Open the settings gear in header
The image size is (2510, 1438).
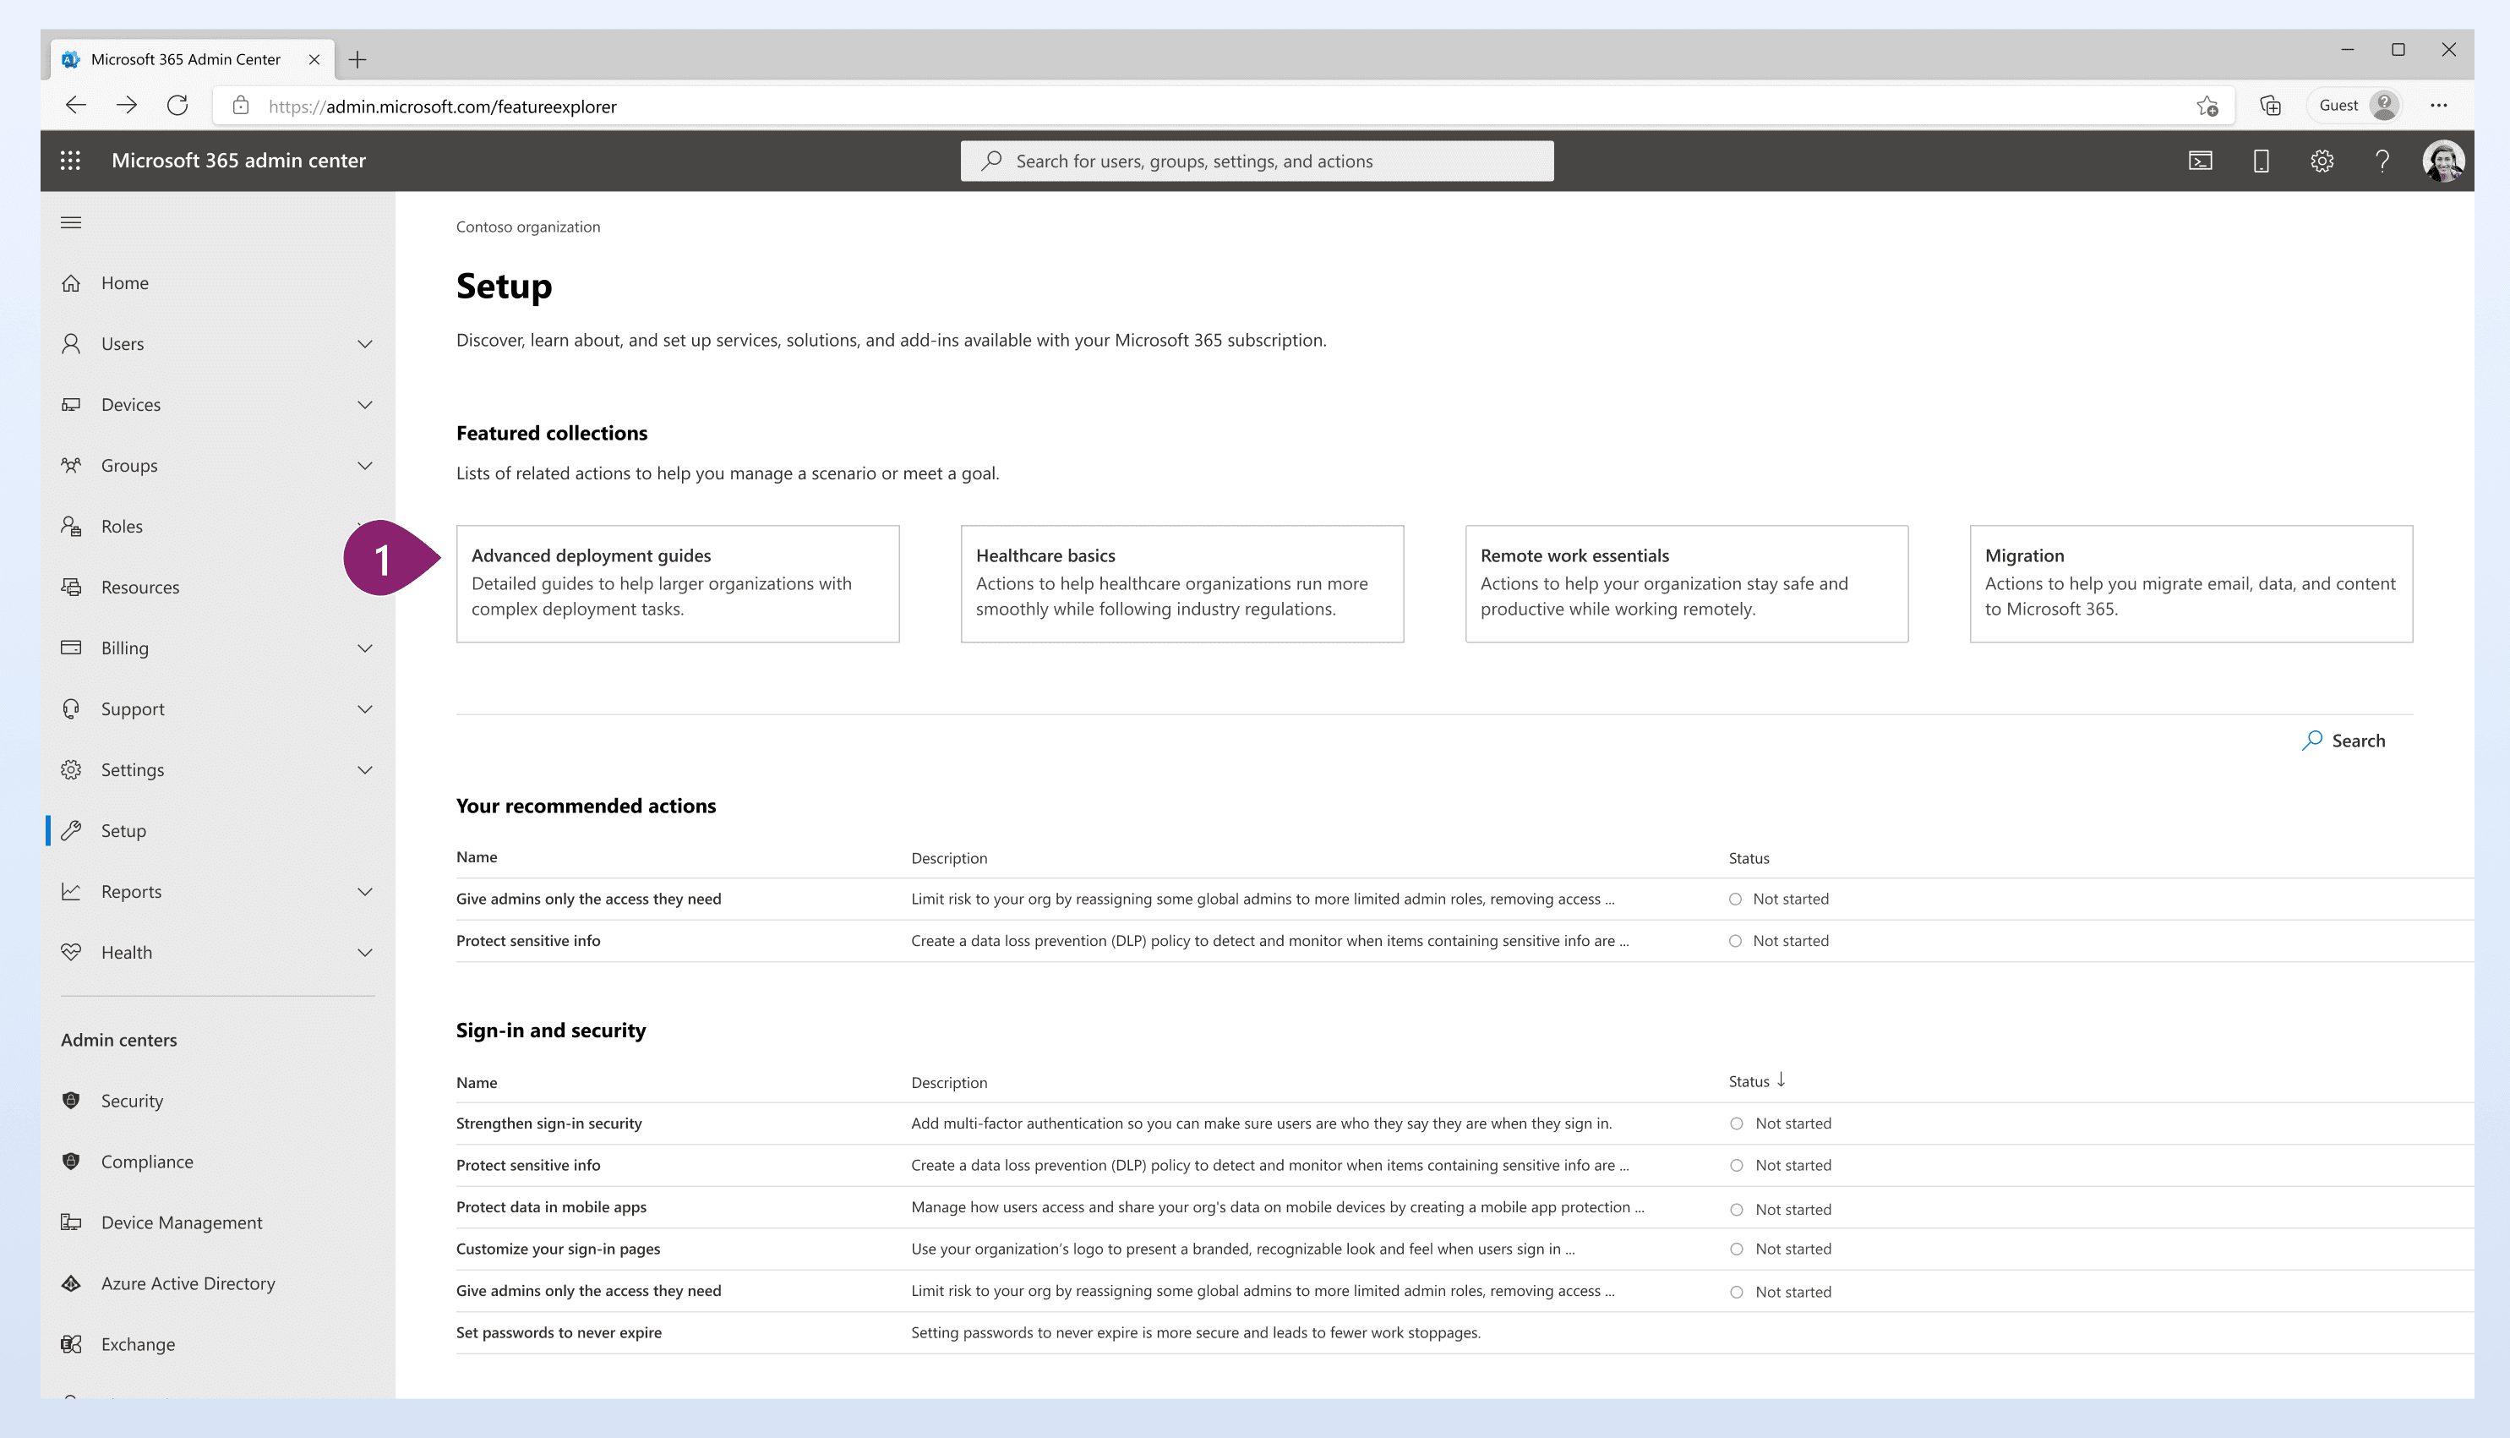2322,161
